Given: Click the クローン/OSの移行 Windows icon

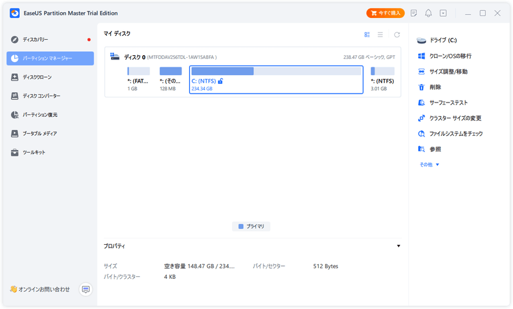Looking at the screenshot, I should [421, 56].
